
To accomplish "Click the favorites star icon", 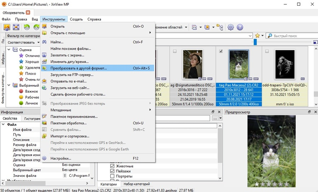I will (257, 36).
